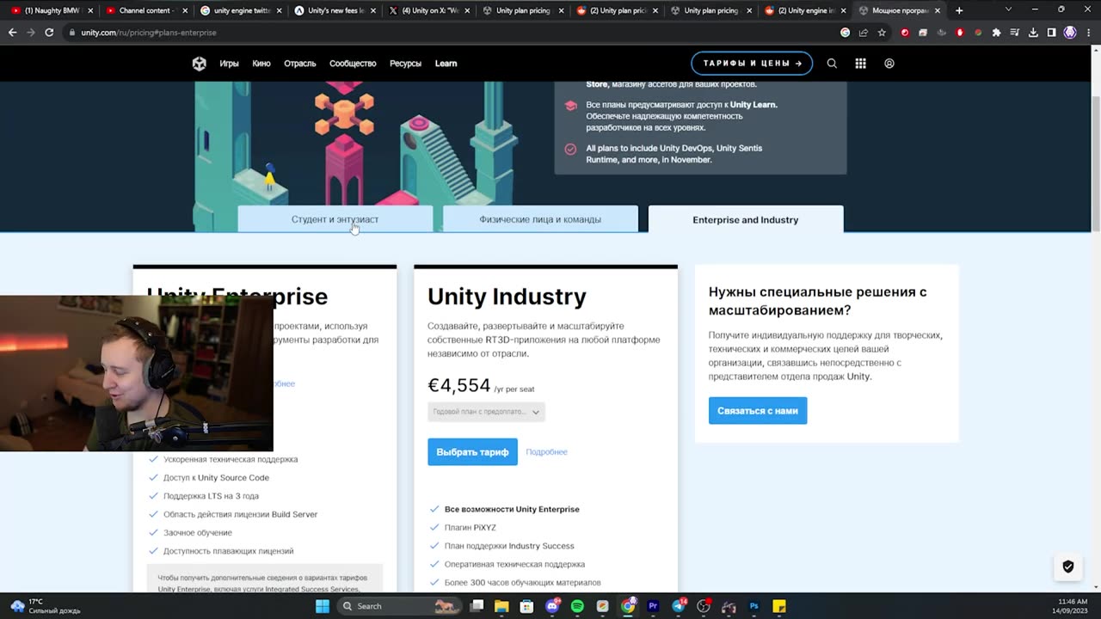Open Spotify from the taskbar

(577, 606)
